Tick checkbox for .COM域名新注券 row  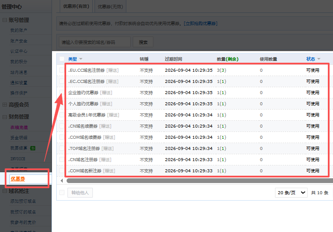62,171
